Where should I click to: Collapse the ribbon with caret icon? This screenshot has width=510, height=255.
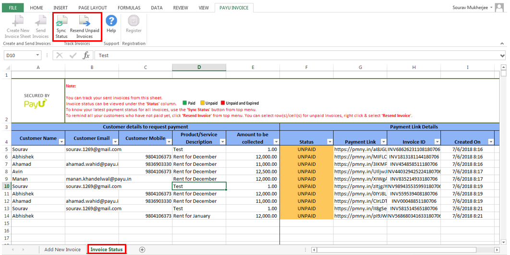pos(502,44)
